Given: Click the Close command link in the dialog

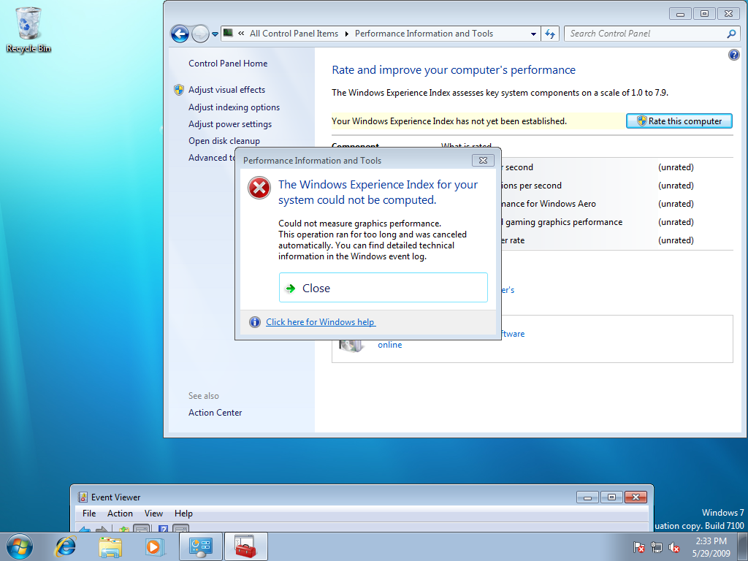Looking at the screenshot, I should pos(383,288).
